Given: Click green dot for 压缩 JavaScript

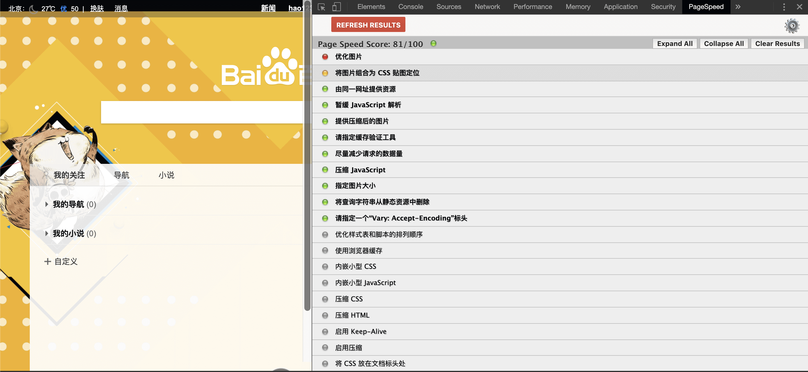Looking at the screenshot, I should [325, 170].
